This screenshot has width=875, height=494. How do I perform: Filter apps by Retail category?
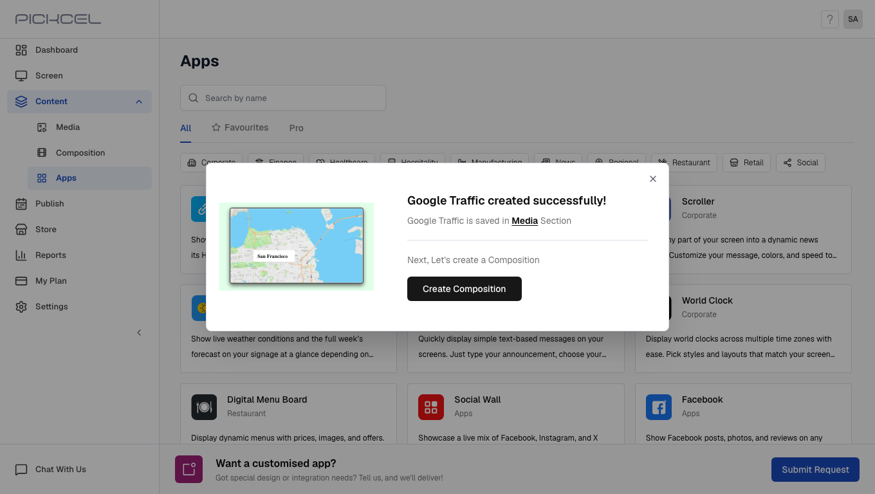pos(746,163)
